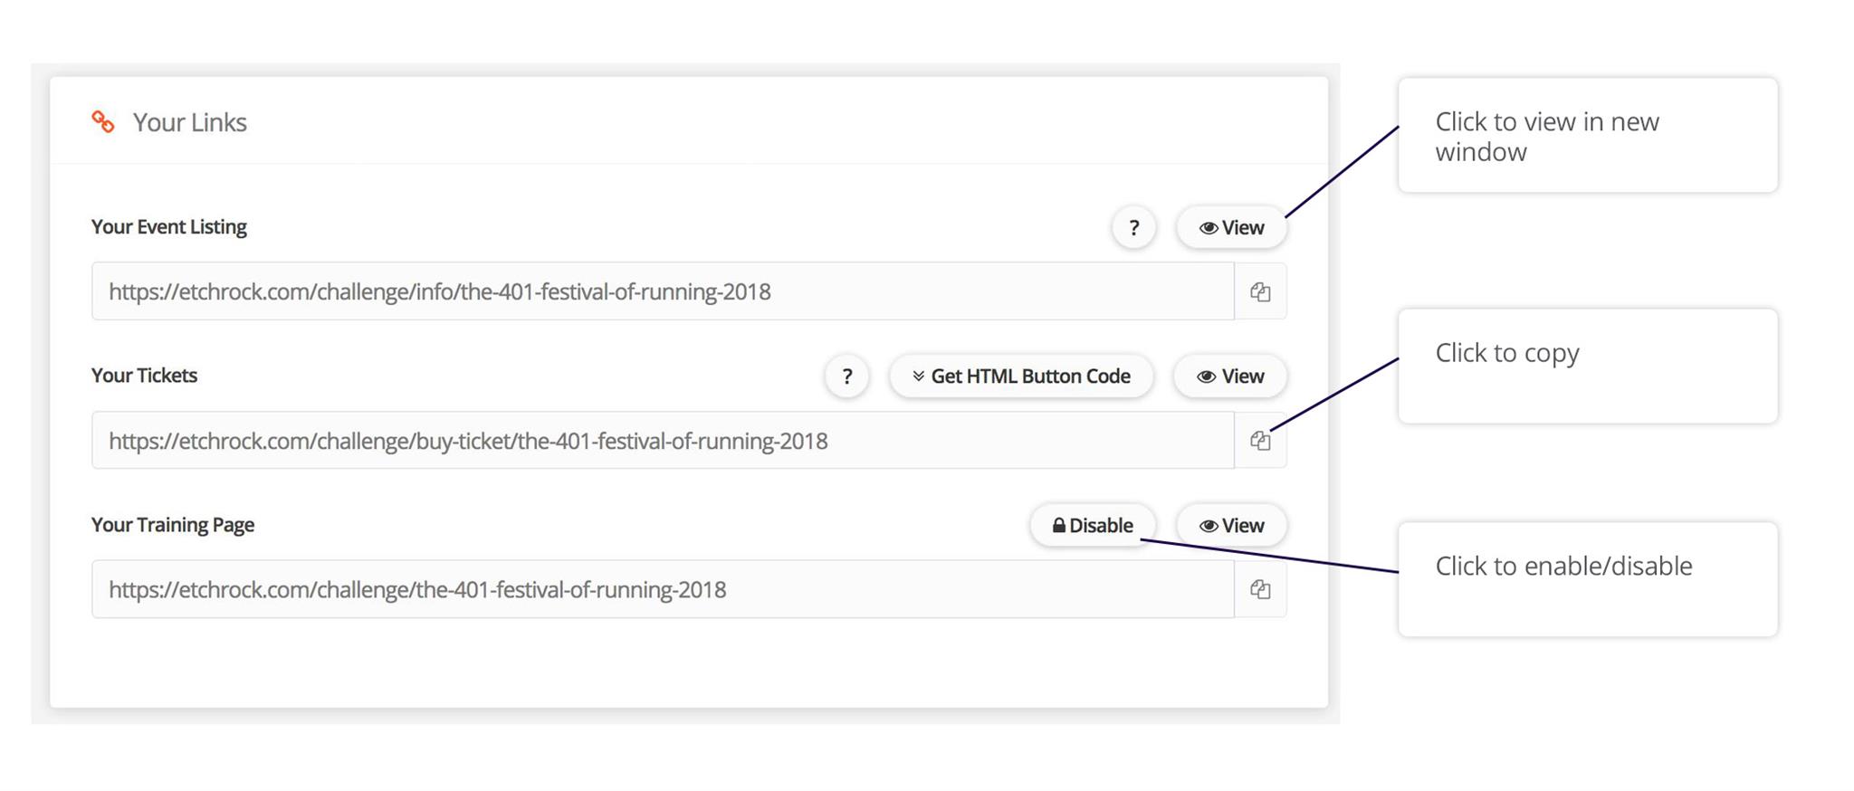Click the "Click to copy" callout box

click(x=1587, y=366)
